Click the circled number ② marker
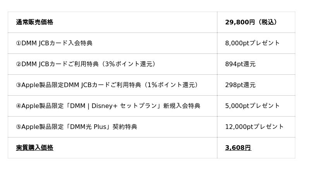The width and height of the screenshot is (310, 170). pos(19,64)
